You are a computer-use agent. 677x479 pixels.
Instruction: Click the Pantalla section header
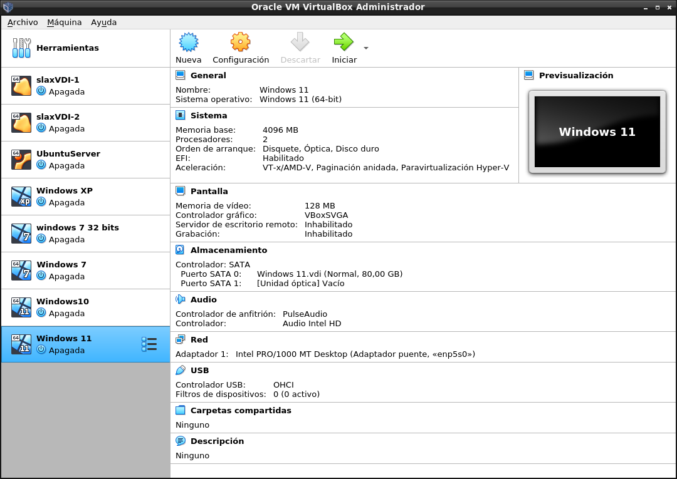coord(209,191)
